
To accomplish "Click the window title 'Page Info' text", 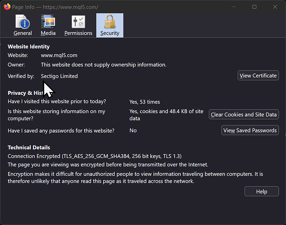I will (23, 7).
